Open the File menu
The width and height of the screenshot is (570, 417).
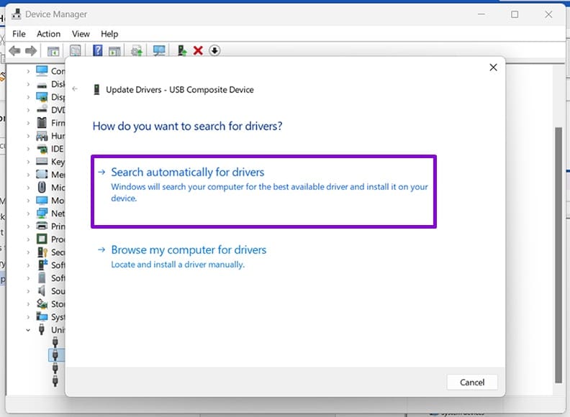[19, 34]
